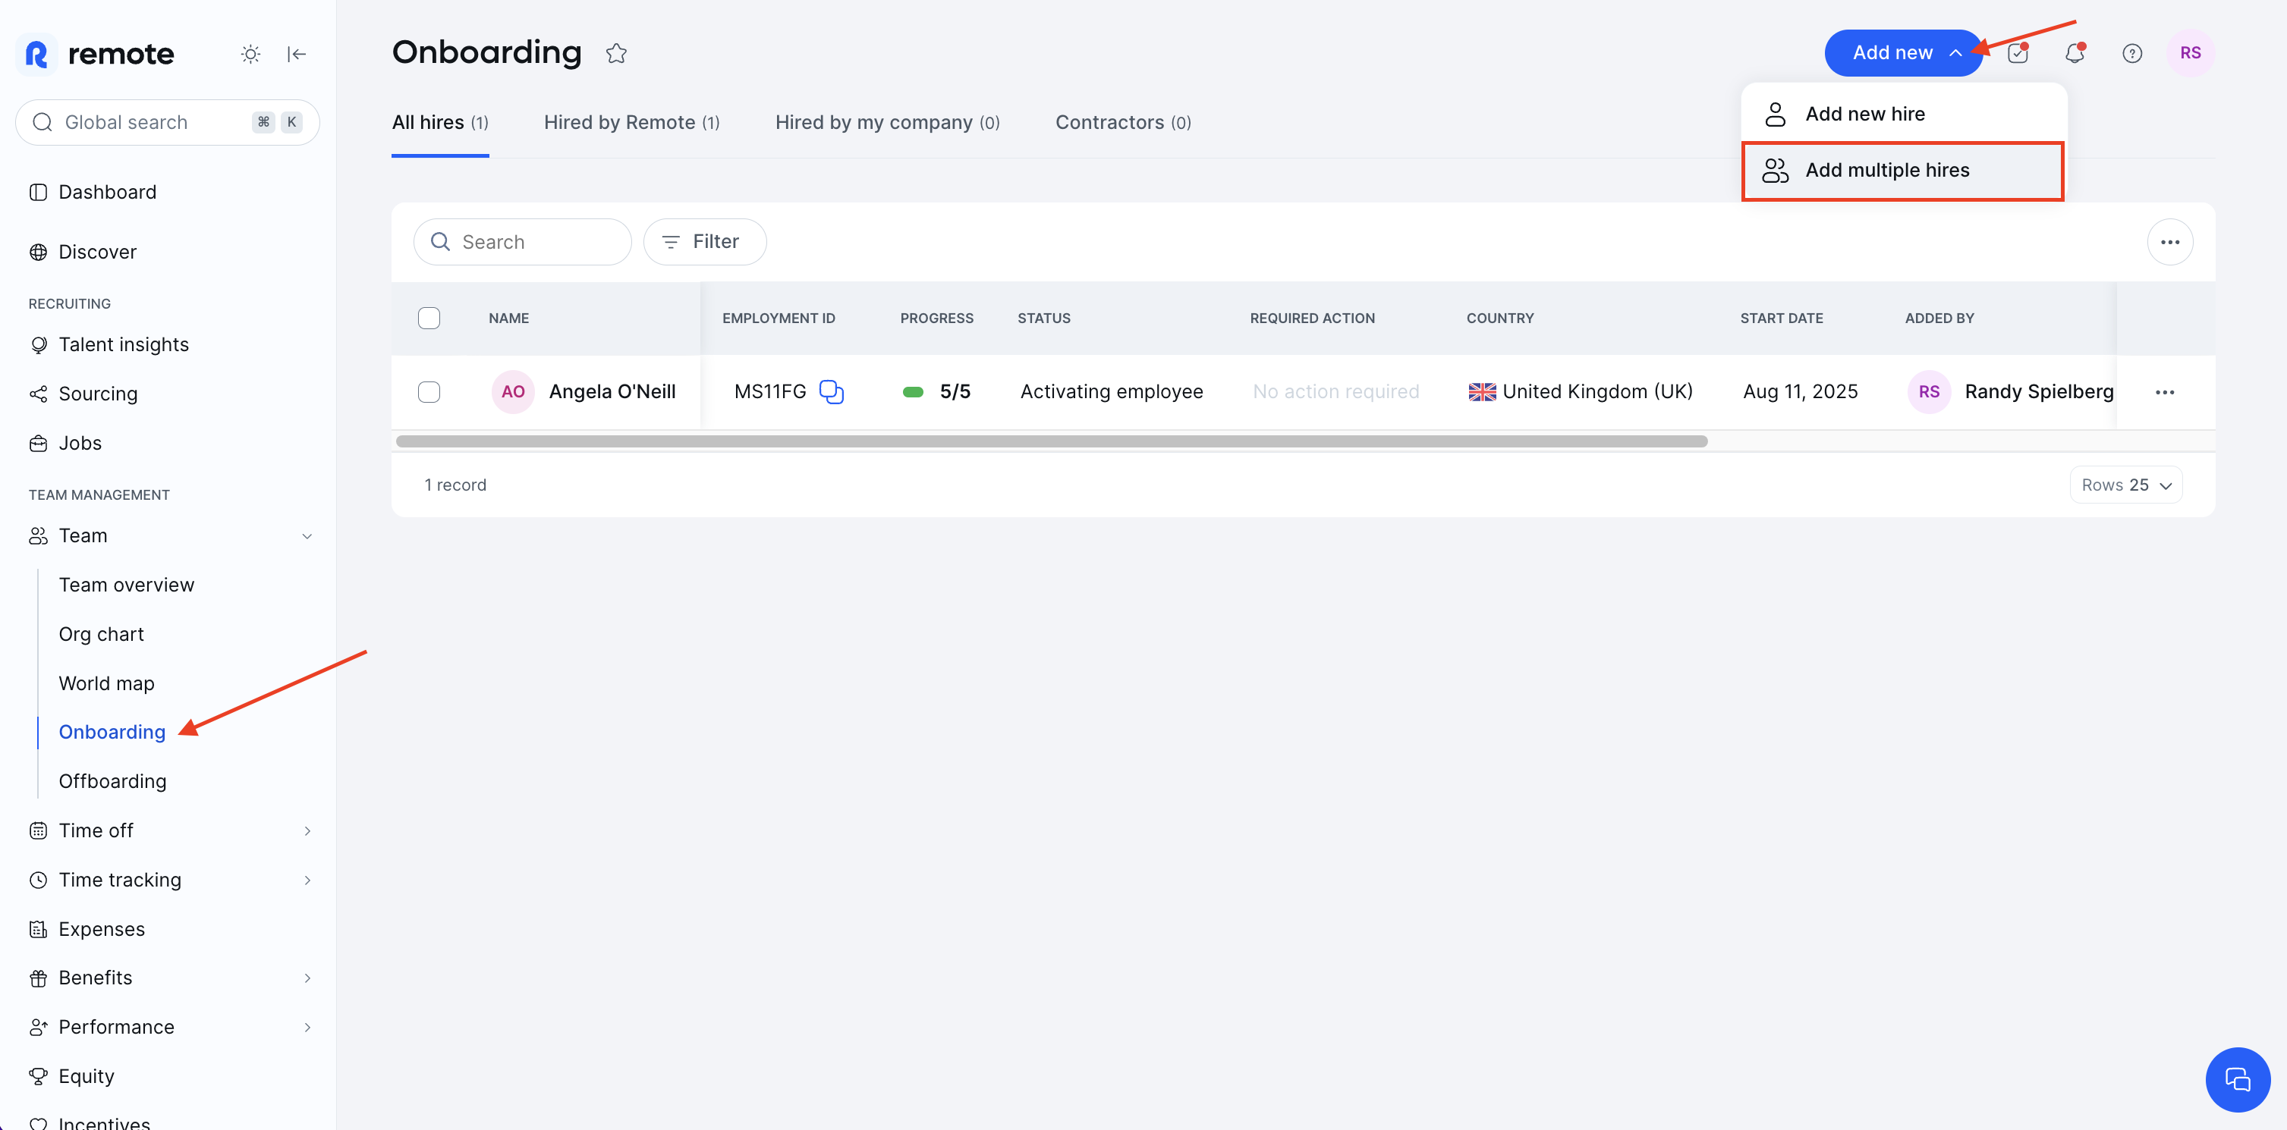Click the RS avatar beside Randy Spielberg
The width and height of the screenshot is (2287, 1130).
(x=1928, y=391)
